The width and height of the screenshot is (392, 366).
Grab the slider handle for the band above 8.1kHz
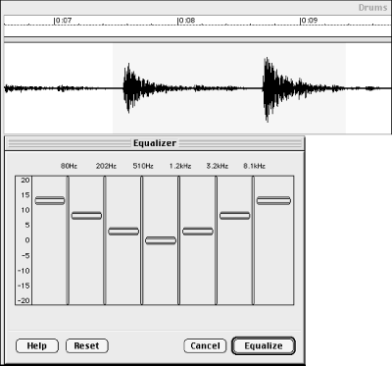click(273, 201)
